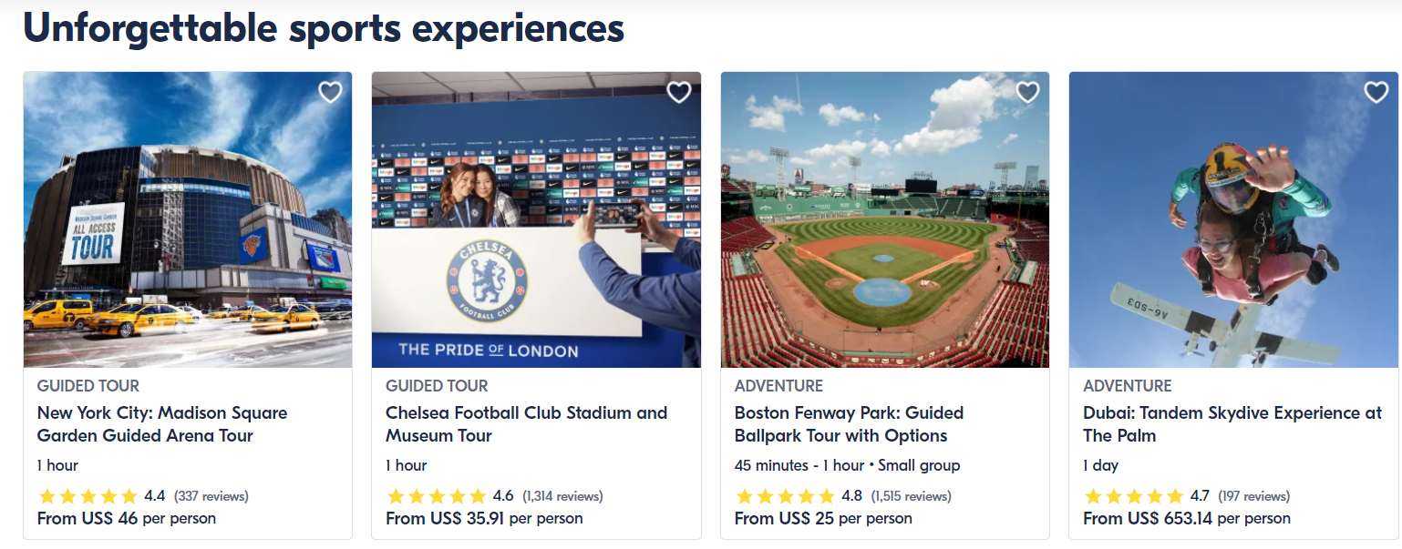Click the 4.6 star rating on Chelsea tour

click(x=450, y=496)
